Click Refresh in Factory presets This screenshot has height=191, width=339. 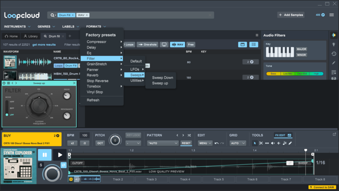pyautogui.click(x=93, y=100)
